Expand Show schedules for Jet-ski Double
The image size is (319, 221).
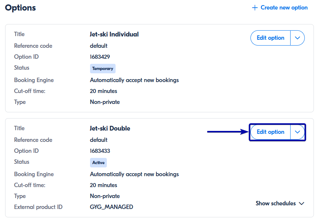click(276, 203)
